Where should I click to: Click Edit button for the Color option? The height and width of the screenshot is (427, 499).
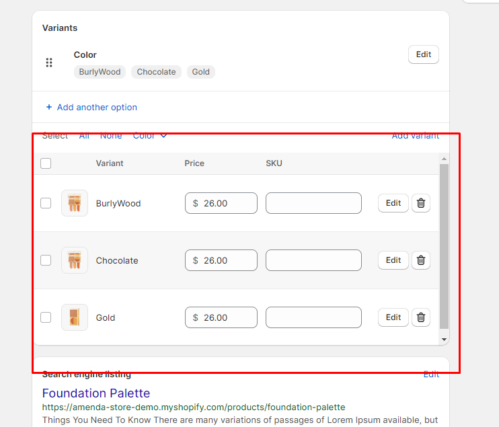click(x=423, y=54)
